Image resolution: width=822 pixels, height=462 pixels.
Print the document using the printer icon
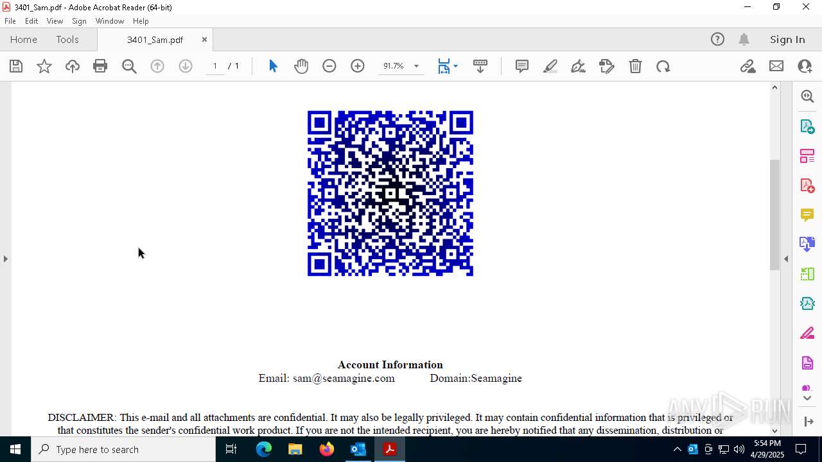(x=100, y=66)
